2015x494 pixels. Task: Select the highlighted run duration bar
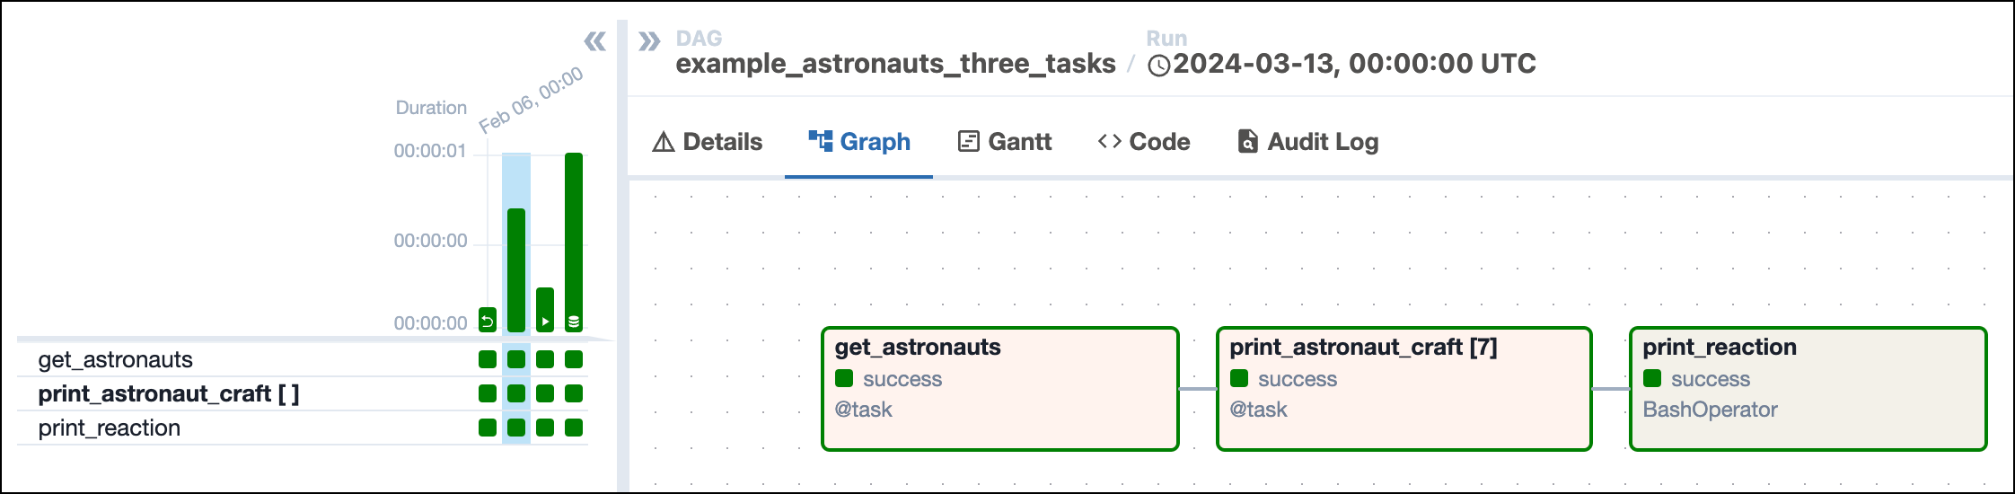(x=516, y=269)
